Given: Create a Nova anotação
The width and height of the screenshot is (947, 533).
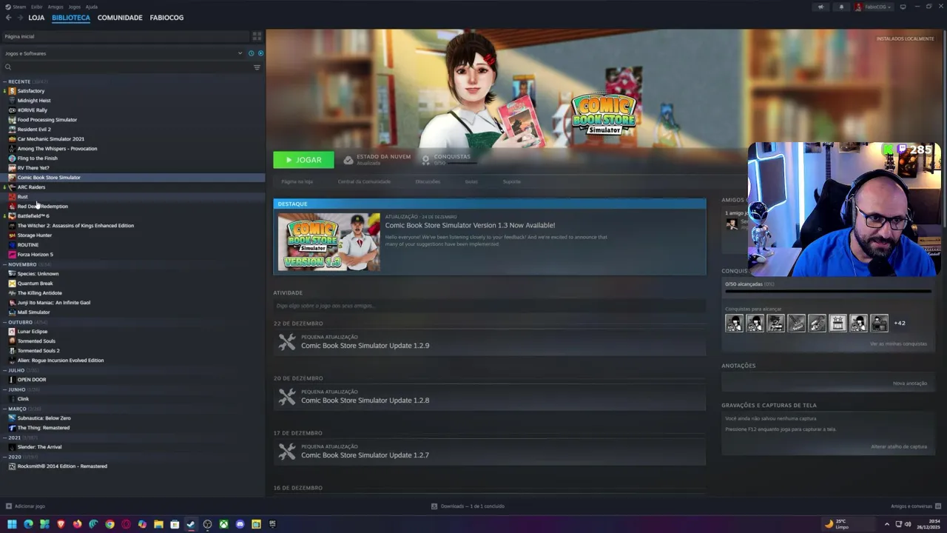Looking at the screenshot, I should pos(910,383).
